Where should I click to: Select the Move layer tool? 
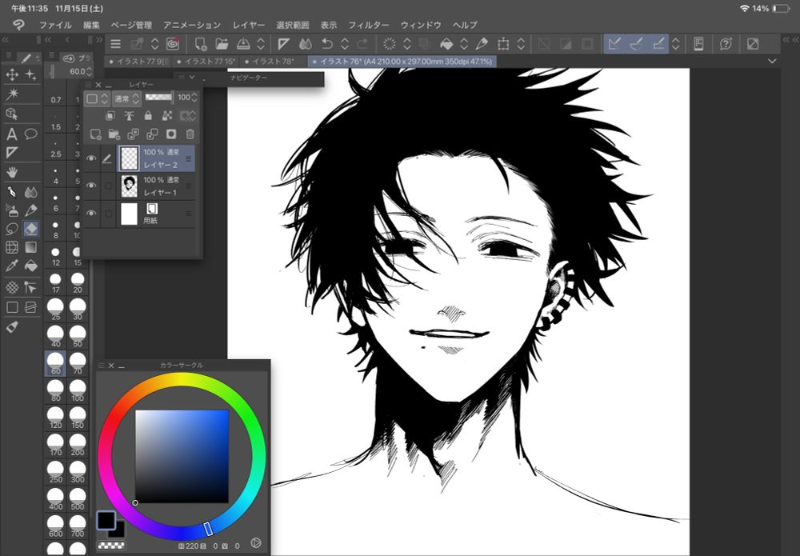click(12, 74)
